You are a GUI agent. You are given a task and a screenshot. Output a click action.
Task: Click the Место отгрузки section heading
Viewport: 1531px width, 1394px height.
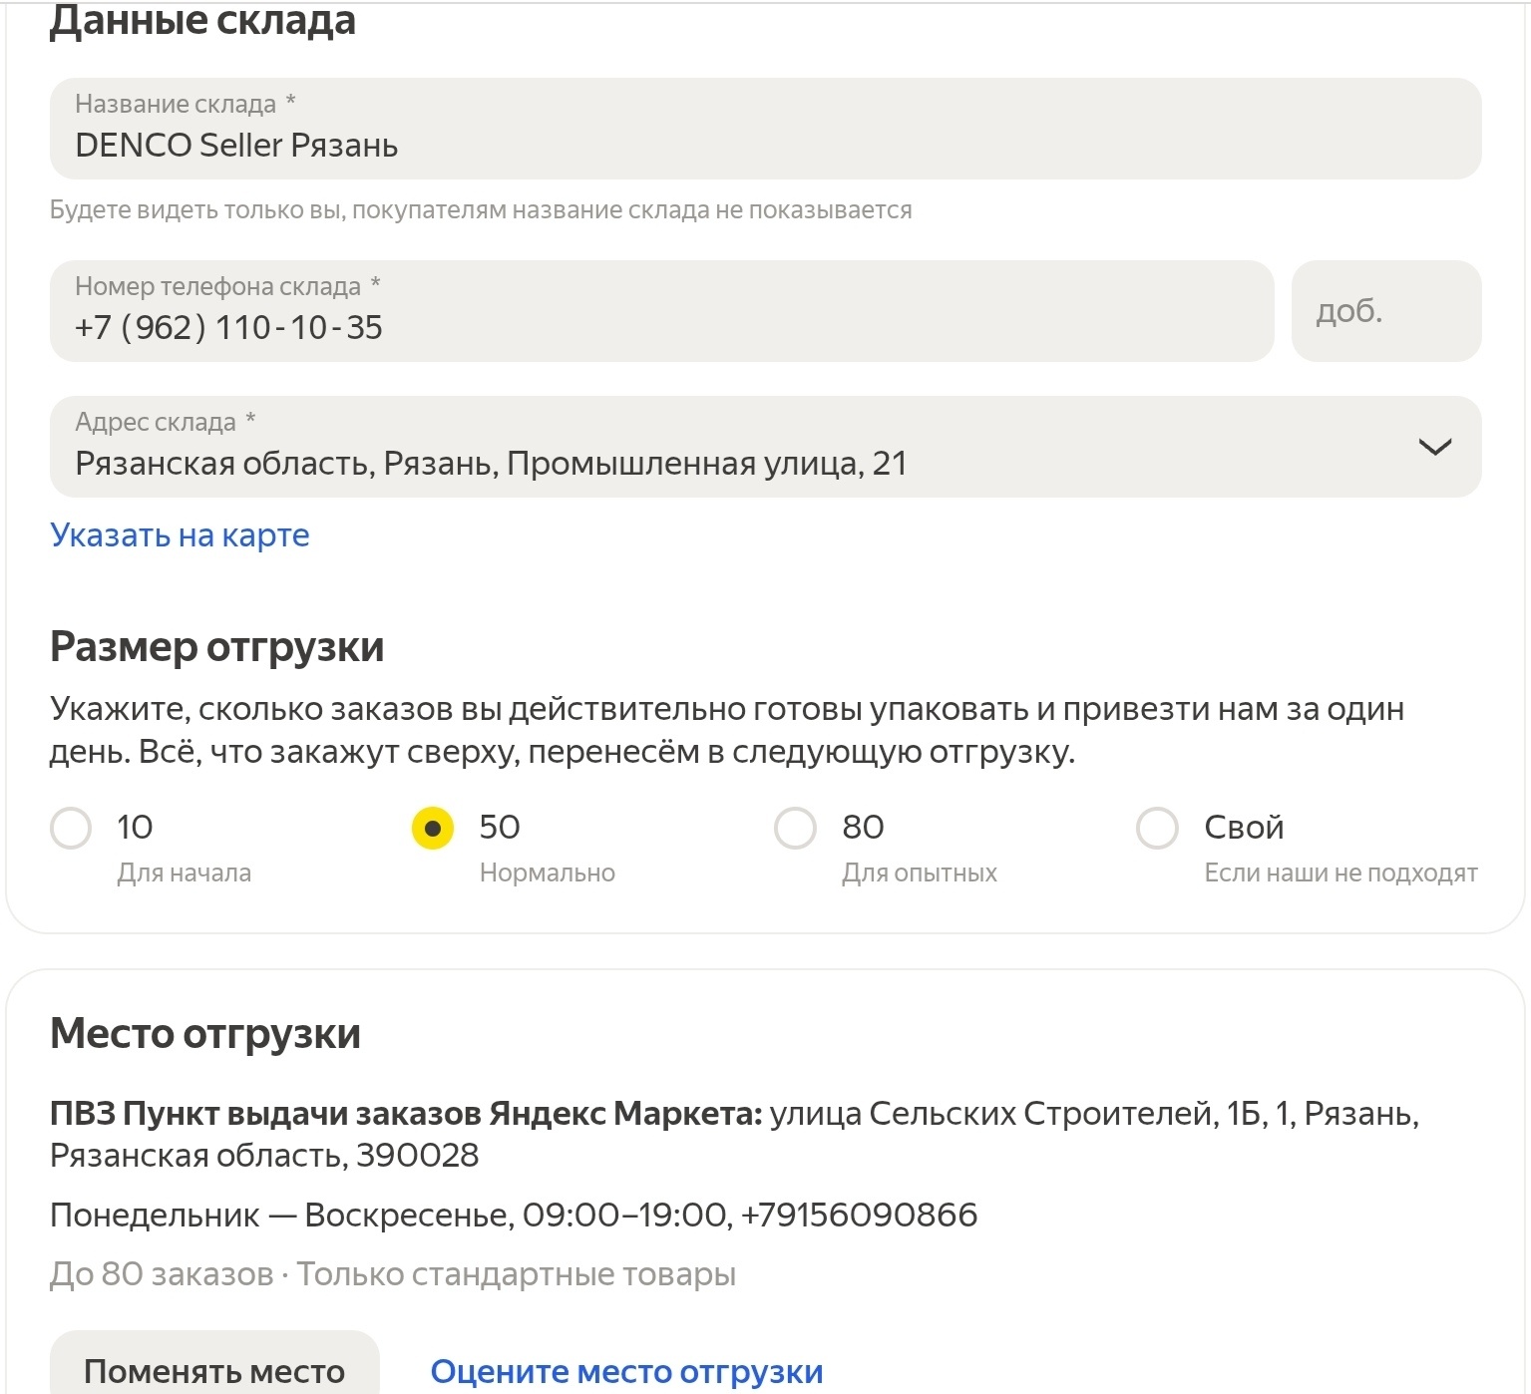[x=205, y=1033]
